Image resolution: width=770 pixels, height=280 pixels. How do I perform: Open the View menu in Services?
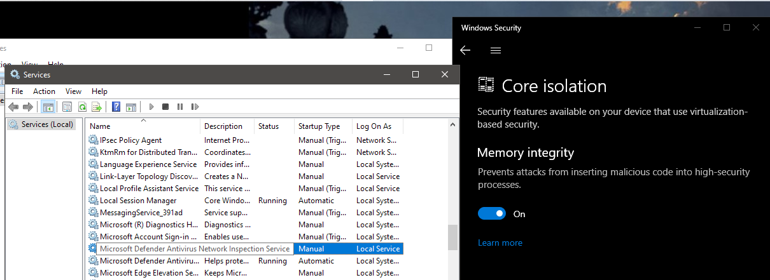pyautogui.click(x=73, y=91)
